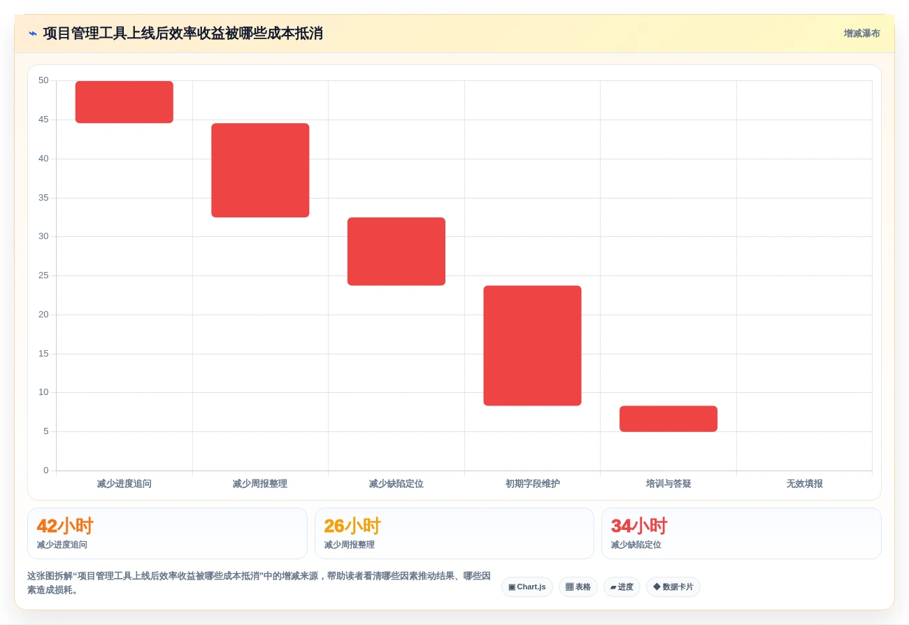Image resolution: width=909 pixels, height=625 pixels.
Task: Click the y-axis value 25
Action: [43, 275]
